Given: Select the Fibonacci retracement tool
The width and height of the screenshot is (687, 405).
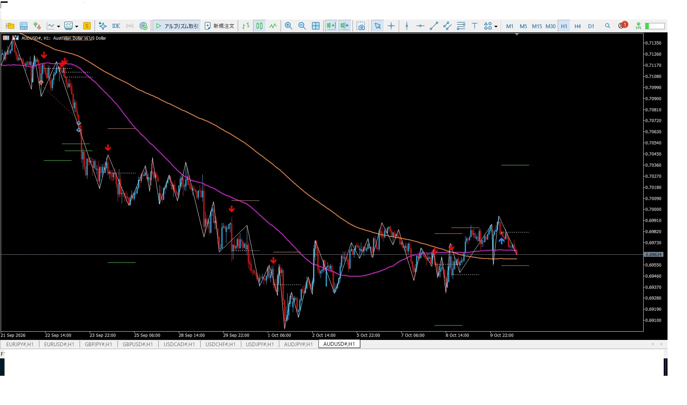Looking at the screenshot, I should [461, 26].
